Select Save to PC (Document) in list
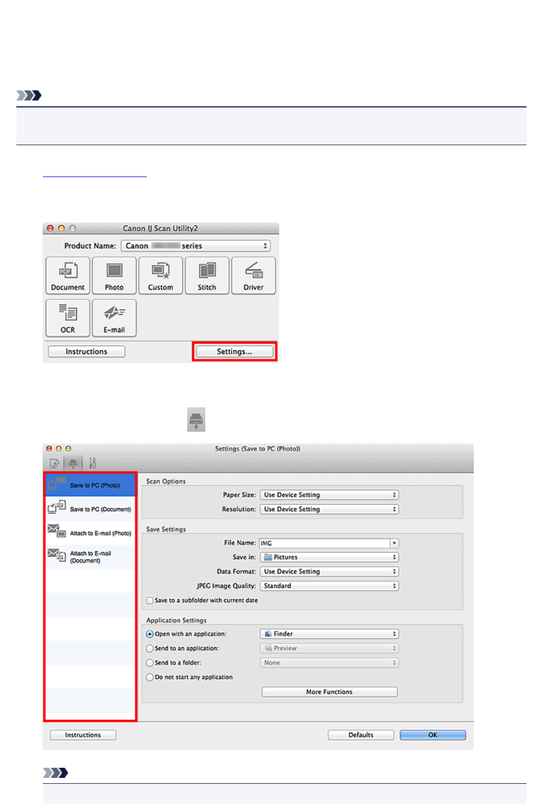 tap(90, 509)
